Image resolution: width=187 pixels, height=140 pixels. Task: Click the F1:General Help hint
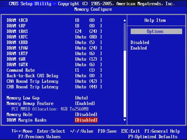(x=162, y=131)
